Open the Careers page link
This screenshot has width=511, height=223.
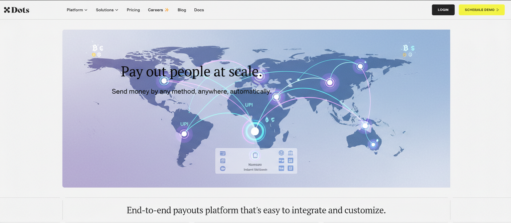pos(155,10)
